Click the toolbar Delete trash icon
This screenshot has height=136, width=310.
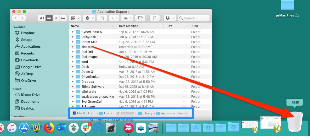[155, 18]
